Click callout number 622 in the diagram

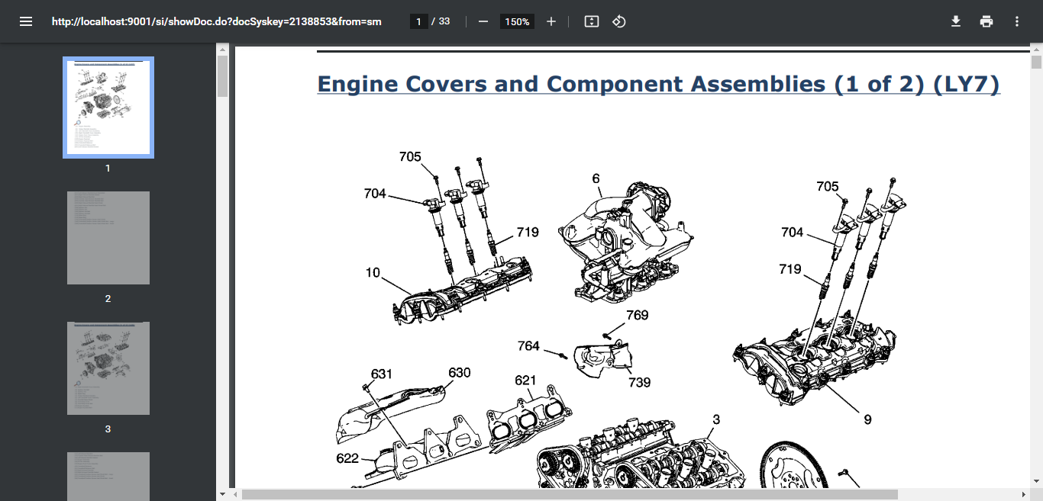coord(347,458)
